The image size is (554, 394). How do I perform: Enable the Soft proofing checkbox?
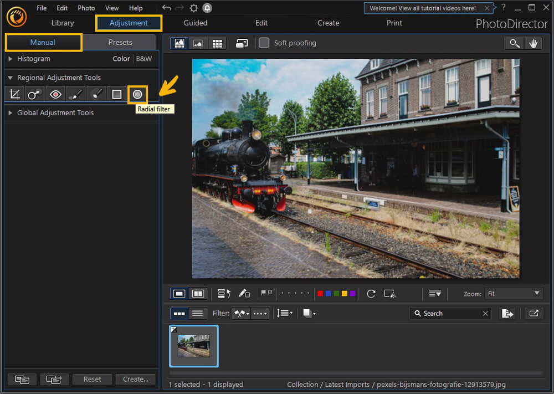click(264, 43)
